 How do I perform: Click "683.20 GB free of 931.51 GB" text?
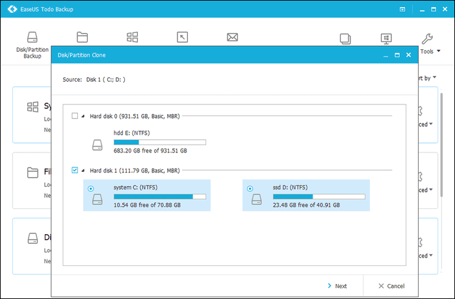(x=150, y=150)
